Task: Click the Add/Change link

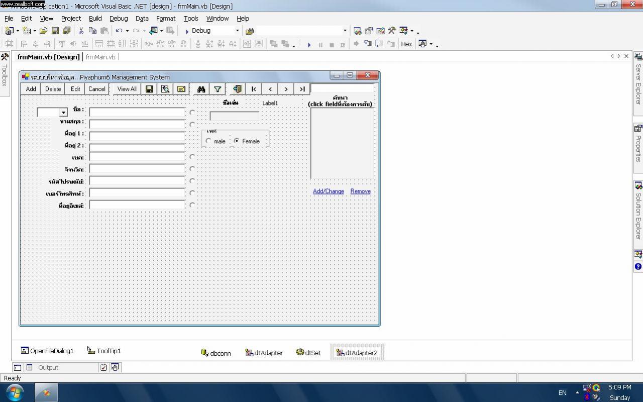Action: pos(329,191)
